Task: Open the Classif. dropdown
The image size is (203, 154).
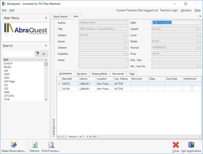Action: click(199, 29)
